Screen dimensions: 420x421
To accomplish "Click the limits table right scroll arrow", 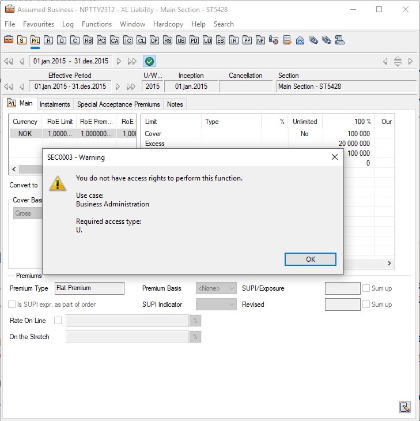I will coord(389,264).
